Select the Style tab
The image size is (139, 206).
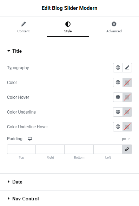coord(68,27)
